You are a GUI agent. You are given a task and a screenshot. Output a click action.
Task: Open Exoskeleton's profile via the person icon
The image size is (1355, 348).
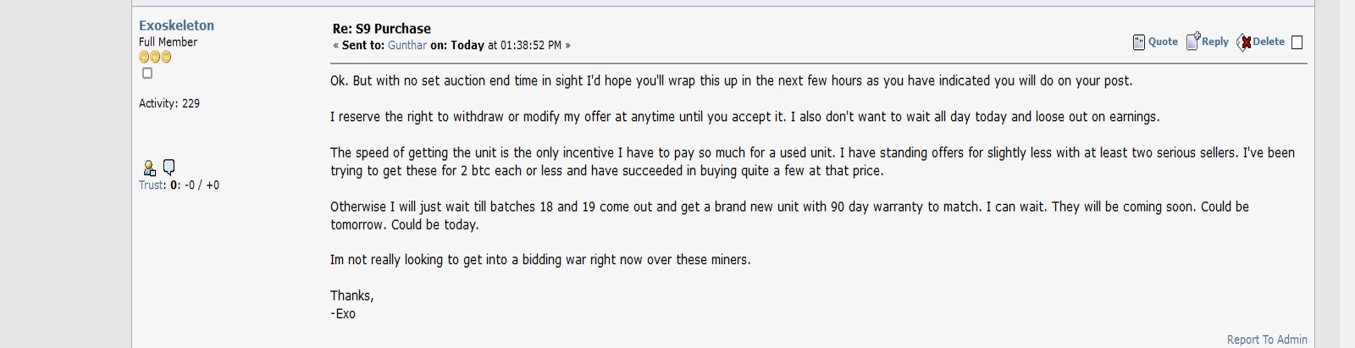(x=149, y=168)
